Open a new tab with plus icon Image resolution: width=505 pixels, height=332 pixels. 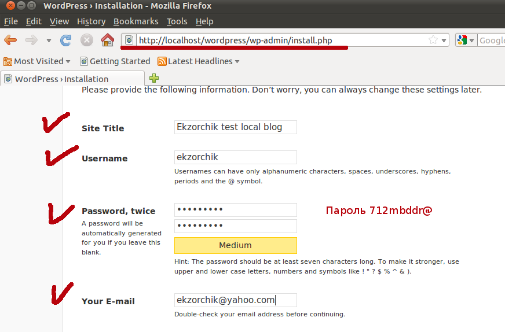pos(154,78)
